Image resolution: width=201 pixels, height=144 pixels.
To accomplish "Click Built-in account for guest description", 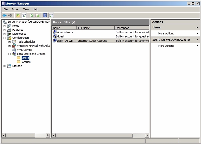I will (132, 36).
